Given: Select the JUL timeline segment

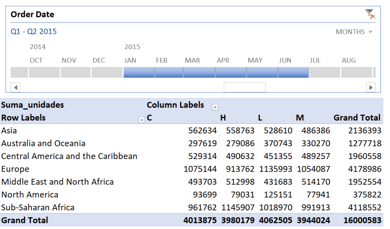Looking at the screenshot, I should 324,72.
